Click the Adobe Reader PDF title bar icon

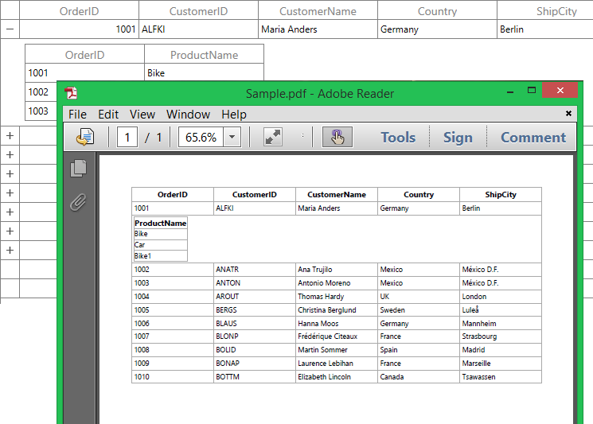coord(71,92)
